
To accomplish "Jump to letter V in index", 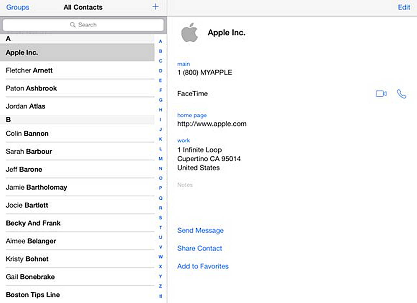I will 160,247.
